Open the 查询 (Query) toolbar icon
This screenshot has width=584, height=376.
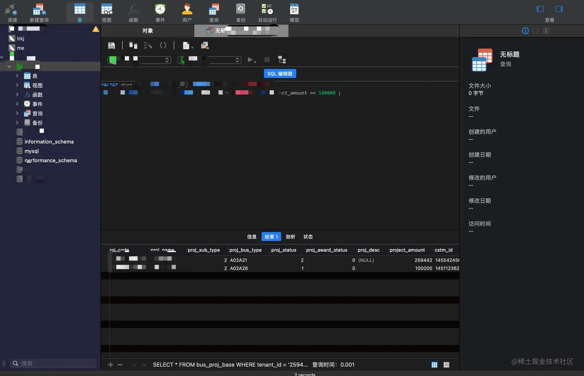pos(214,12)
